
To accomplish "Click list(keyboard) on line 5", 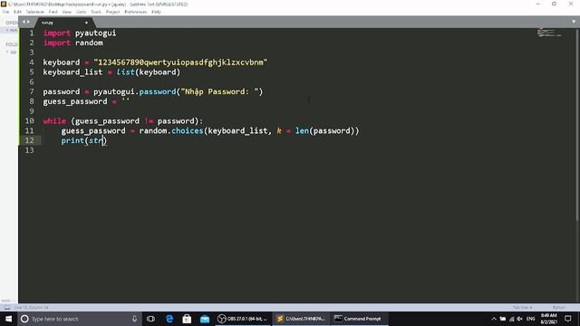I will 149,72.
